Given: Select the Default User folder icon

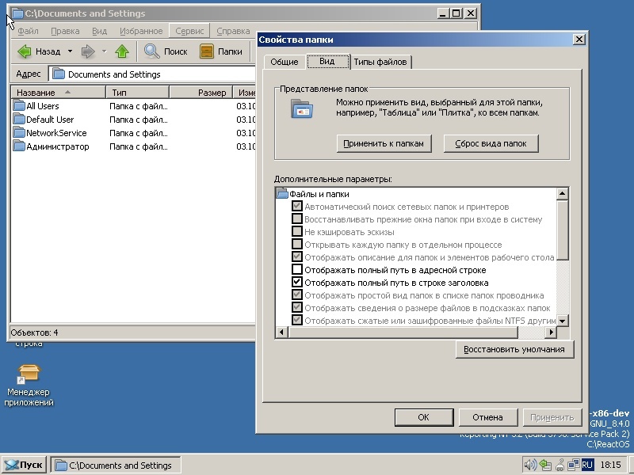Looking at the screenshot, I should coord(18,120).
